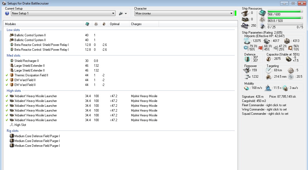Click the powergrid column header icon

point(96,24)
